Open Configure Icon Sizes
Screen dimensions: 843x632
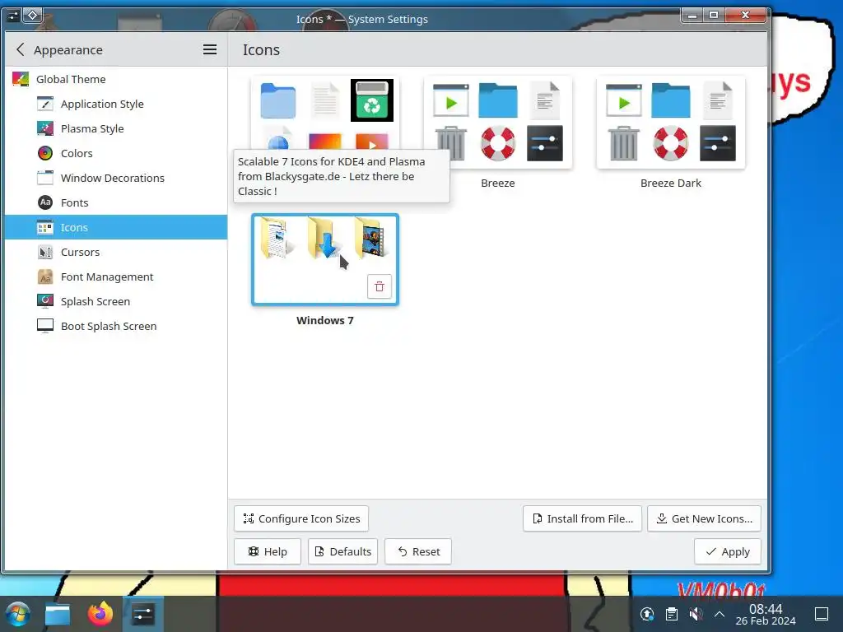click(301, 518)
